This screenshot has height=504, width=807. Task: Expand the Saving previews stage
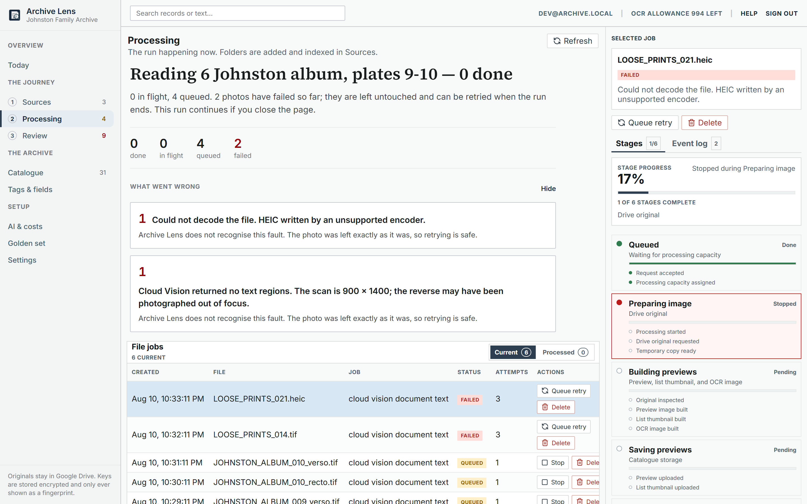706,450
